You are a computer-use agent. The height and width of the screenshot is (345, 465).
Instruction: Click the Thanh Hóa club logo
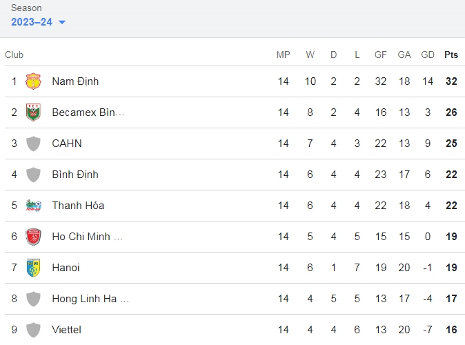[33, 206]
